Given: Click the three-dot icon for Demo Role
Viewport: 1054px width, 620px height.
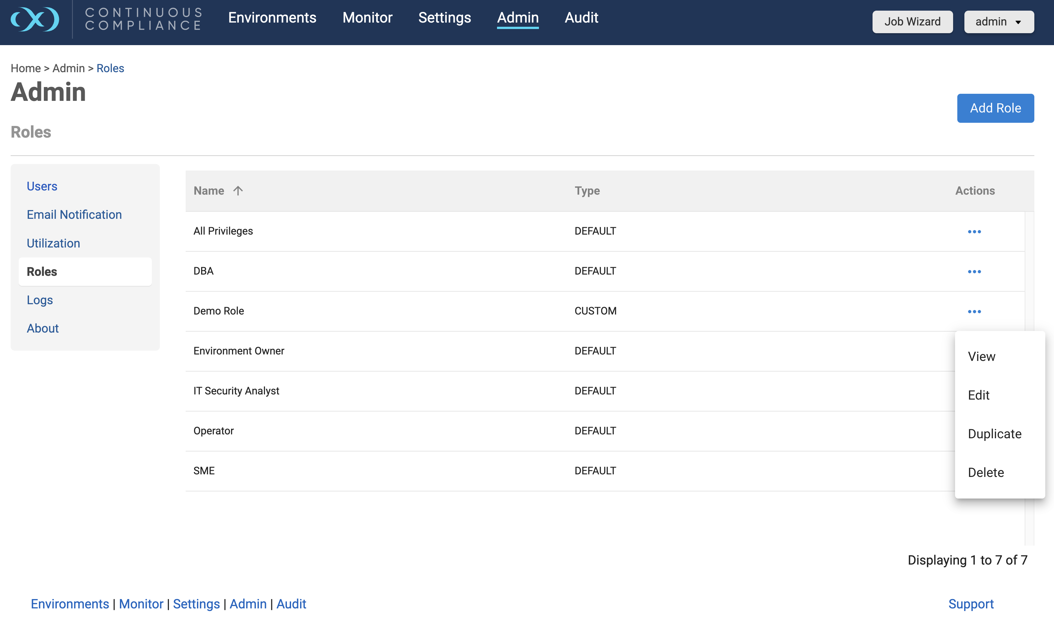Looking at the screenshot, I should [x=974, y=312].
